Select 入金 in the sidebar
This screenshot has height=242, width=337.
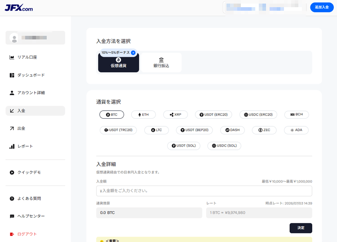(35, 111)
